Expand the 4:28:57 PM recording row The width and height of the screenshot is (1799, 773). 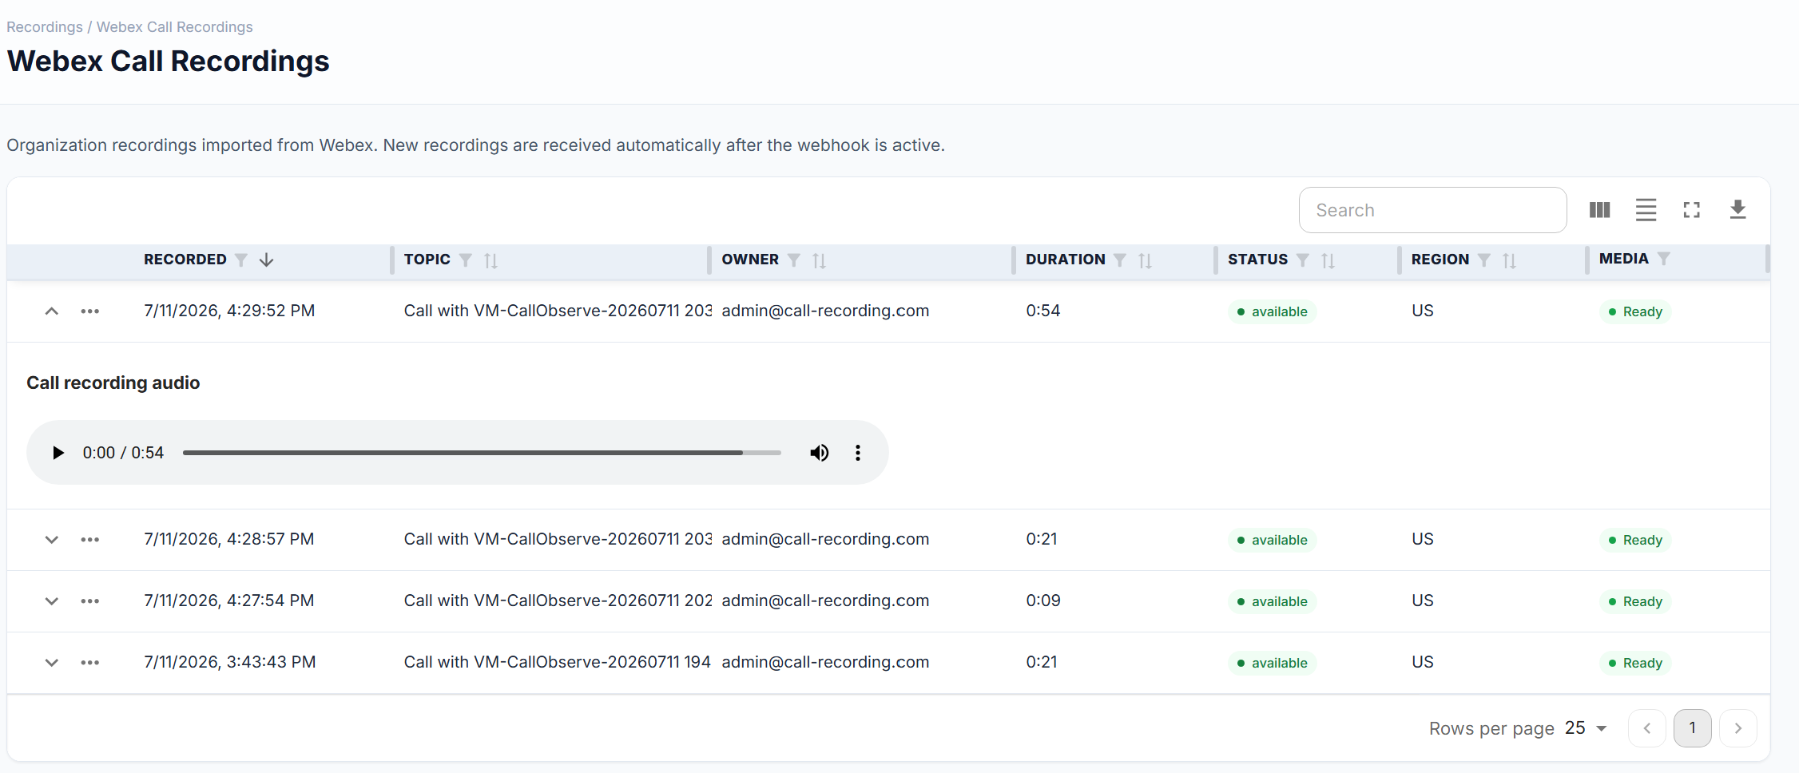[x=52, y=540]
